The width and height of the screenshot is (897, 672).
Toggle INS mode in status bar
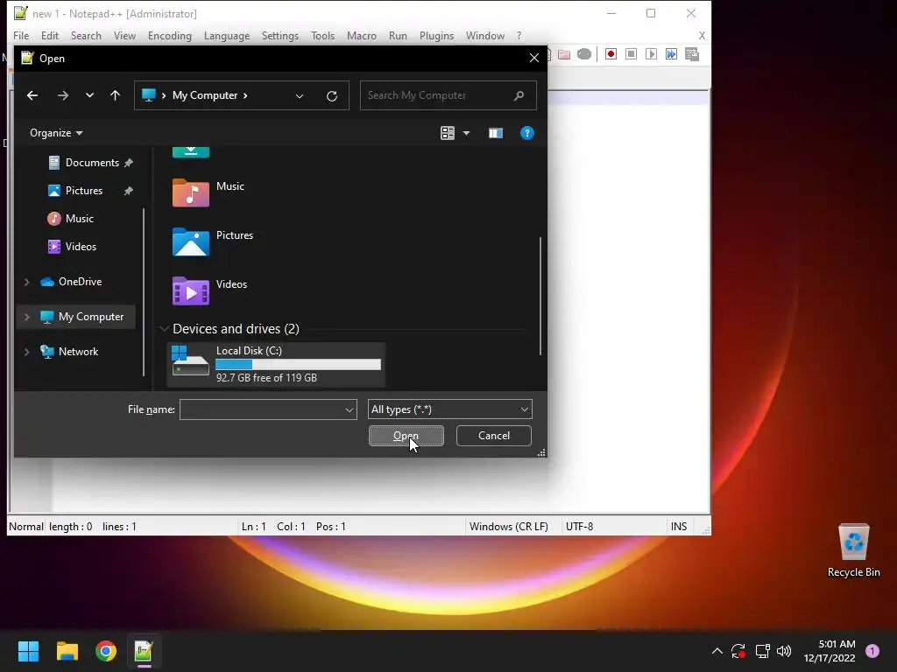click(x=679, y=526)
